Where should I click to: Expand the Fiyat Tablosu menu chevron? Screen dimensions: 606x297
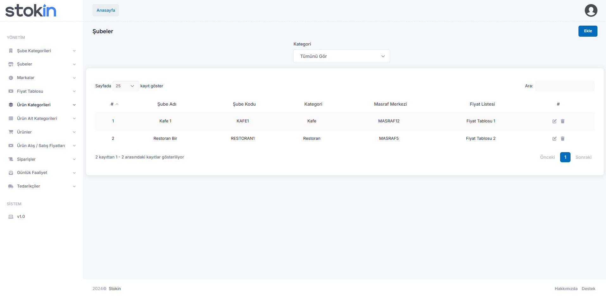click(x=74, y=91)
